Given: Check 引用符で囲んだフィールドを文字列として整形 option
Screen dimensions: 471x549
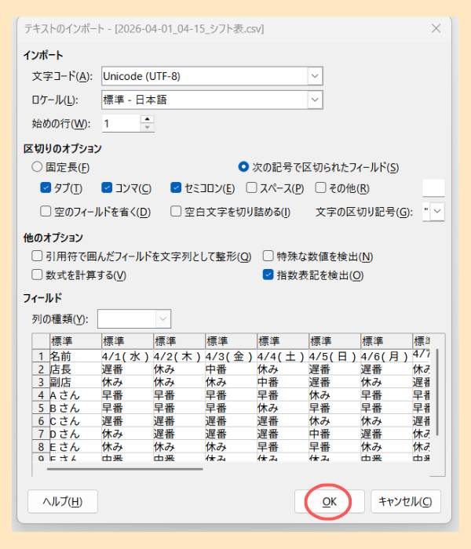Looking at the screenshot, I should pos(37,256).
